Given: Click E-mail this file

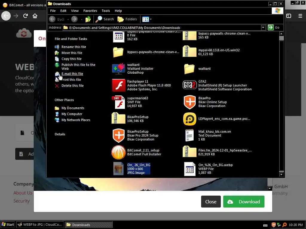Looking at the screenshot, I should [x=72, y=74].
